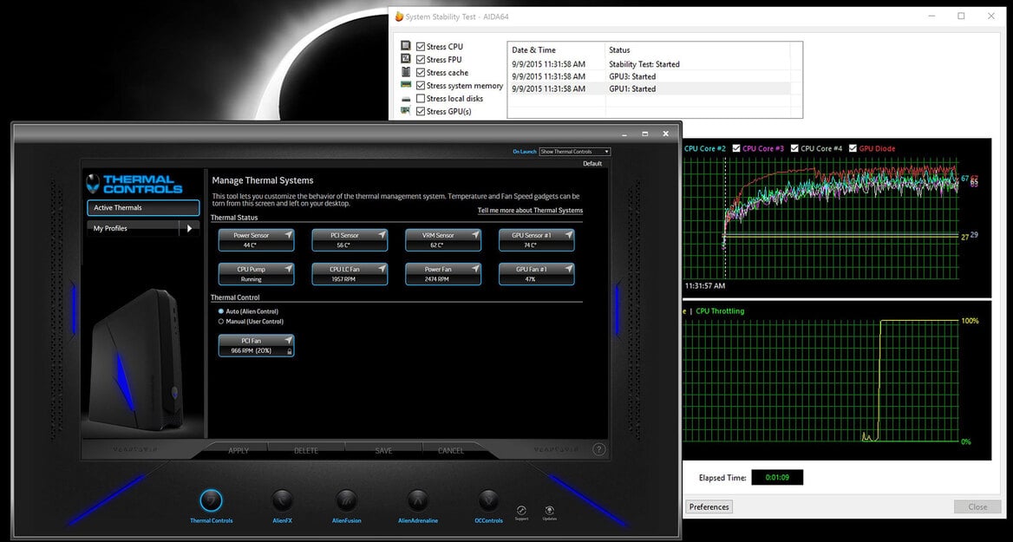Click the Alienware desktop tower image

(135, 360)
